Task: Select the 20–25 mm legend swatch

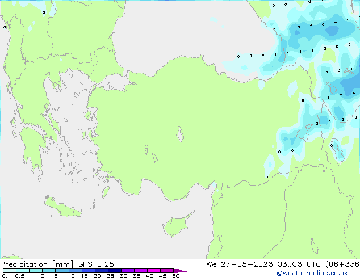Action: [102, 271]
